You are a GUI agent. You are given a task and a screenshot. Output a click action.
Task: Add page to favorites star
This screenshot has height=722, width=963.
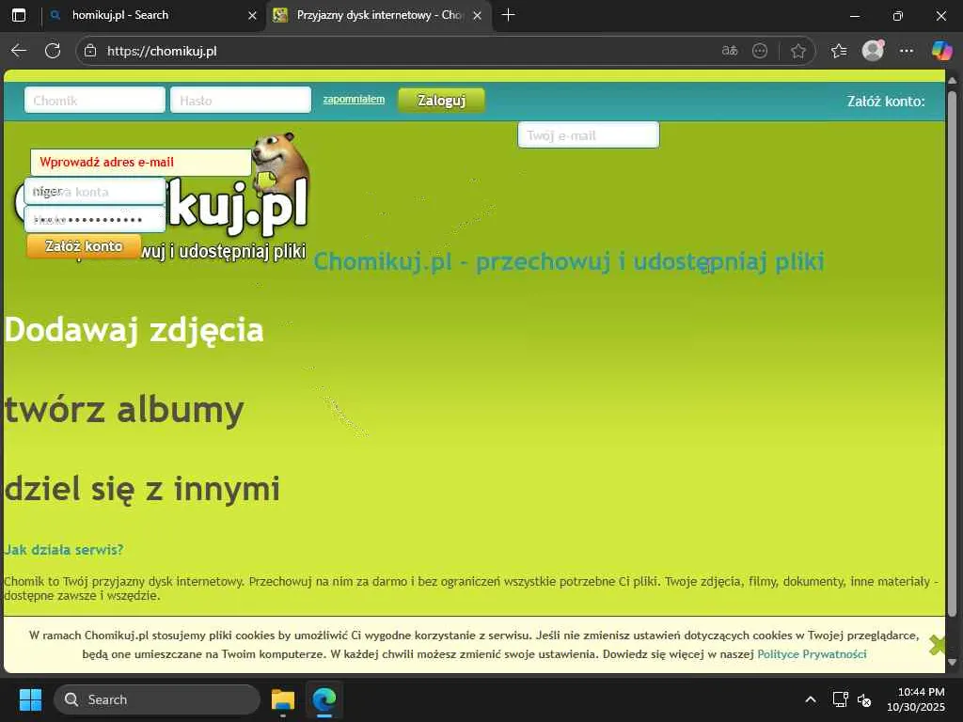(797, 51)
